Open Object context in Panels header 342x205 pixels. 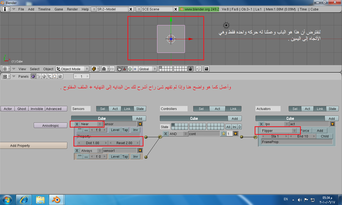[49, 76]
